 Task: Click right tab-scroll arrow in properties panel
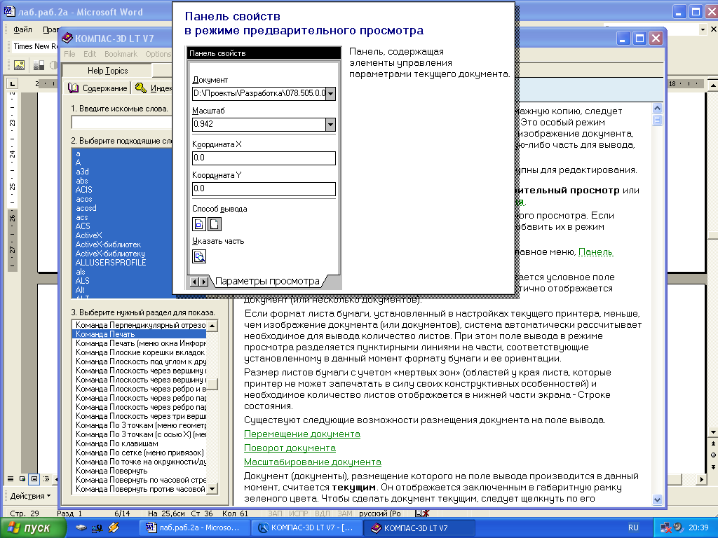tap(203, 282)
